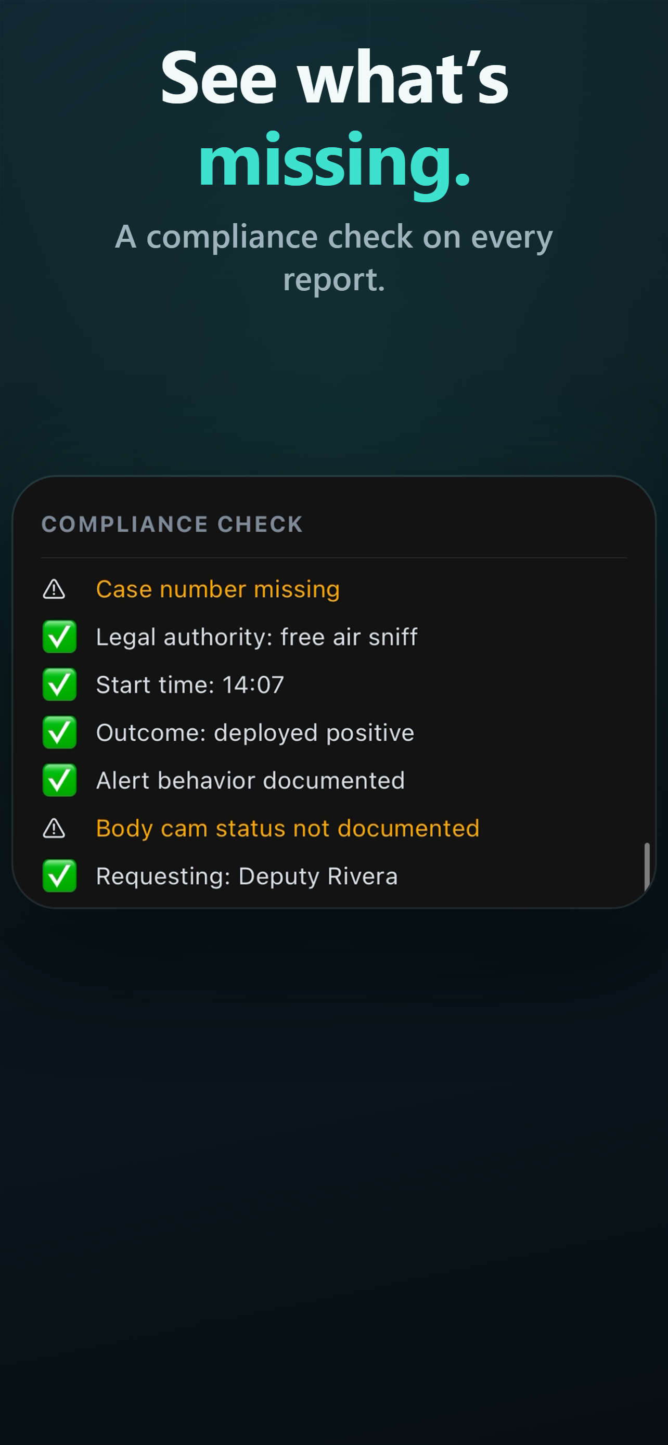Tap the green check beside Requesting Deputy Rivera
The width and height of the screenshot is (668, 1445).
[59, 876]
